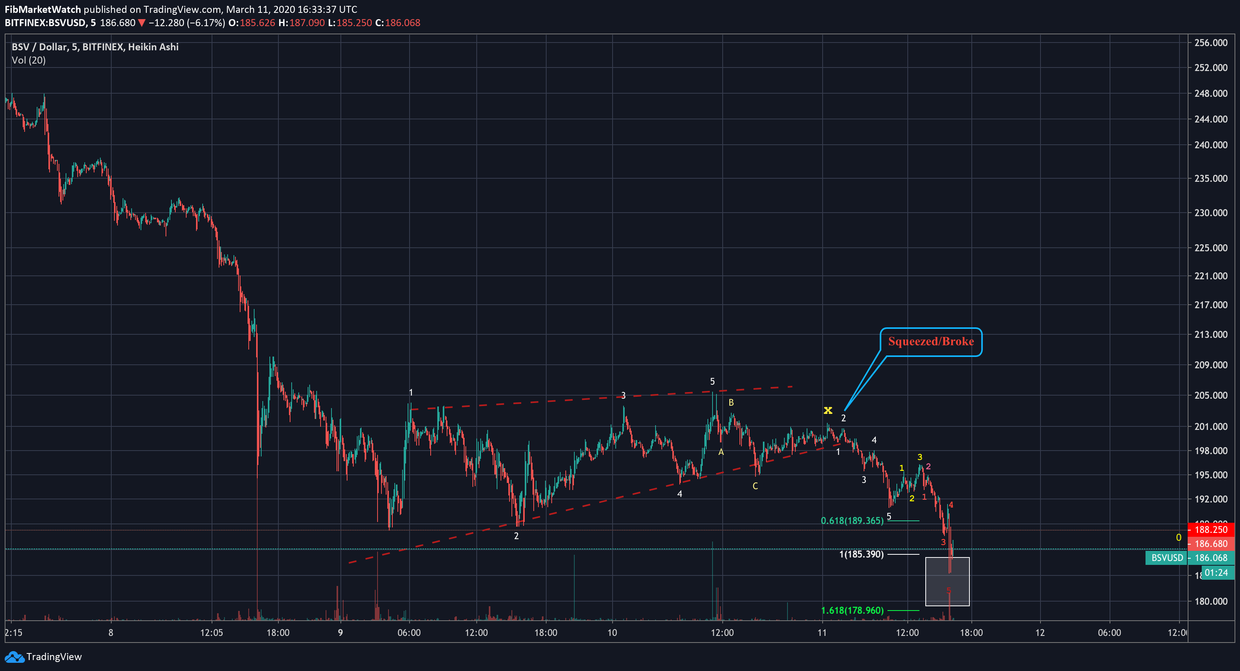Image resolution: width=1240 pixels, height=671 pixels.
Task: Open the TradingView wordmark link
Action: coord(54,657)
